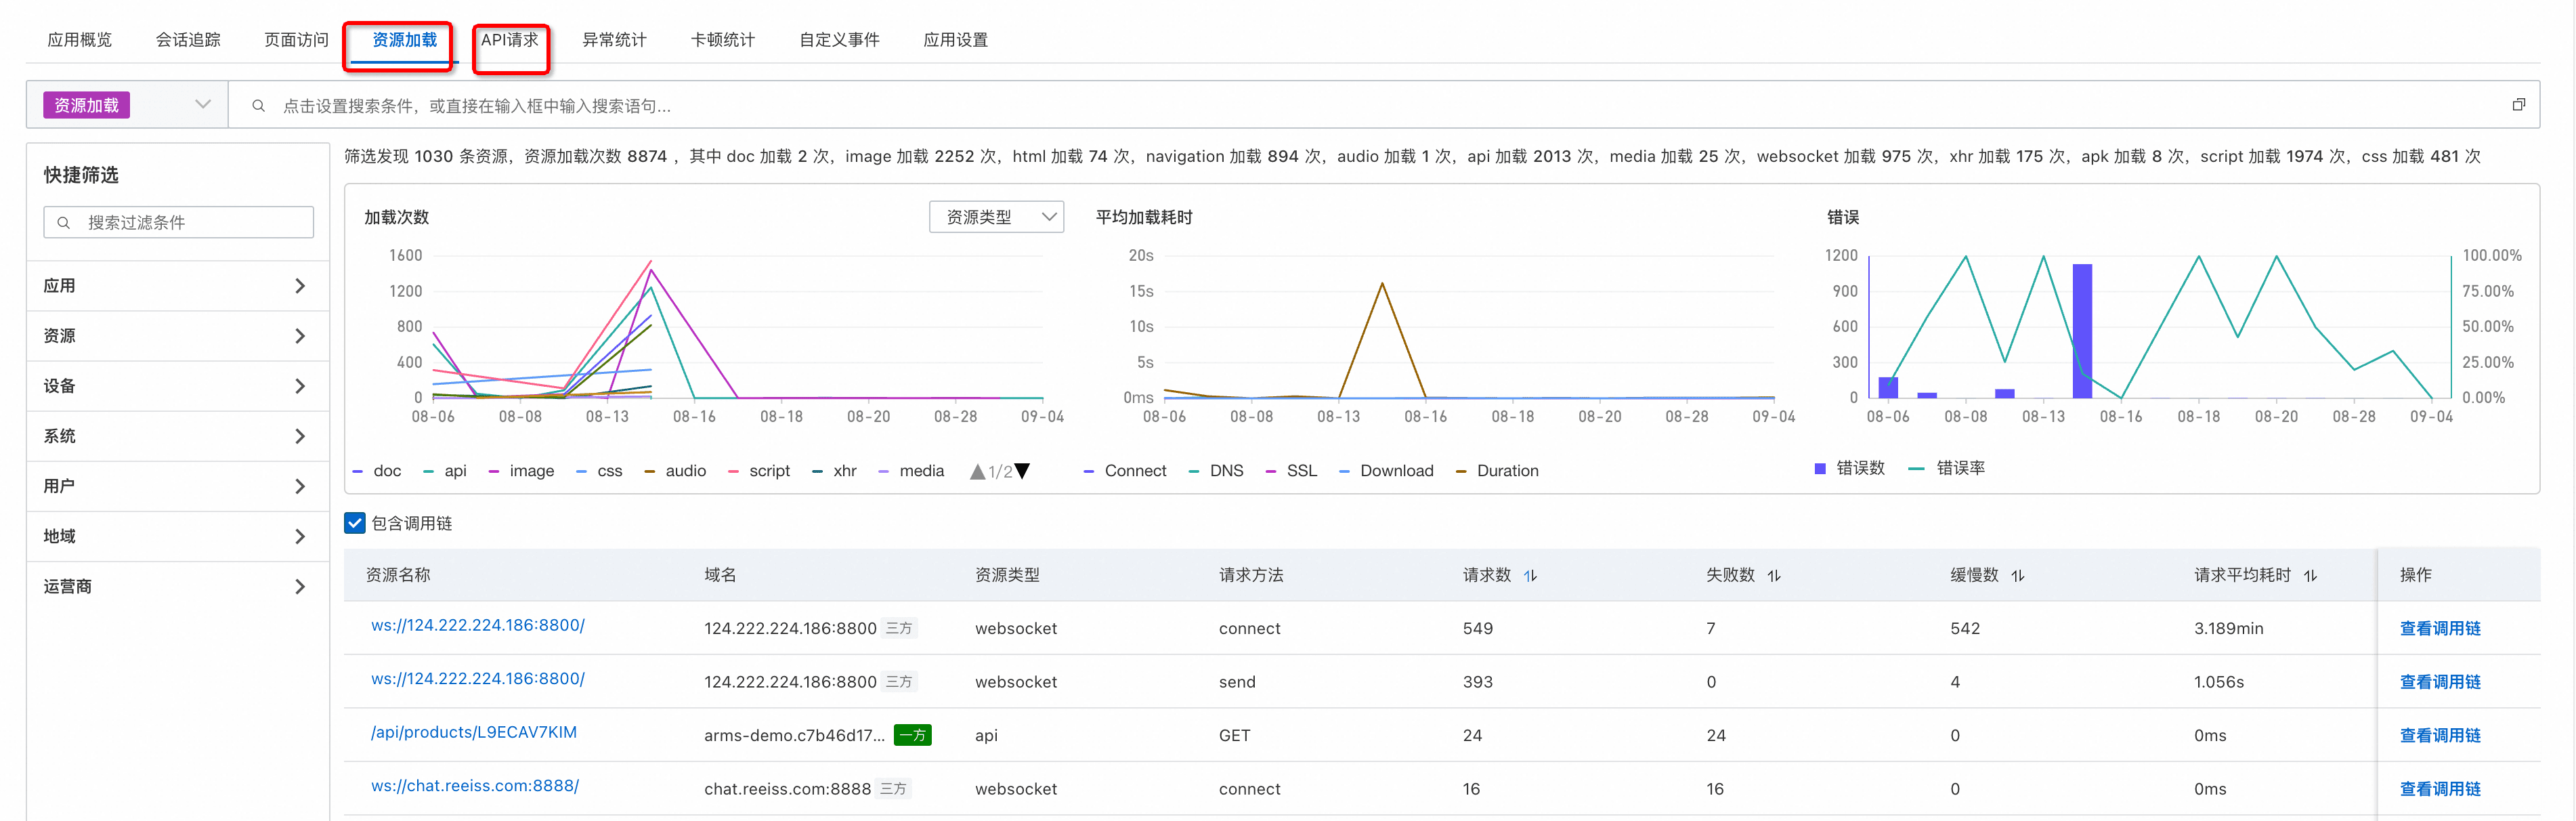
Task: Open the /api/products/L9ECAV7KIM resource link
Action: coord(473,732)
